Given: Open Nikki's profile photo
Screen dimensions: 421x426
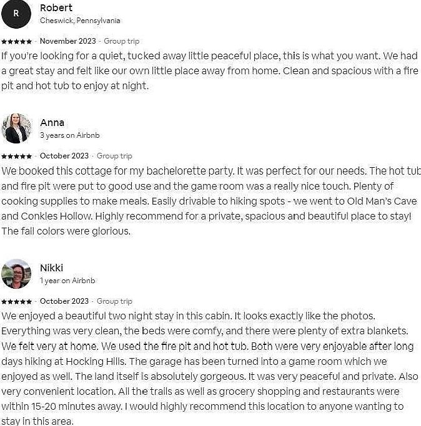Looking at the screenshot, I should pos(16,274).
